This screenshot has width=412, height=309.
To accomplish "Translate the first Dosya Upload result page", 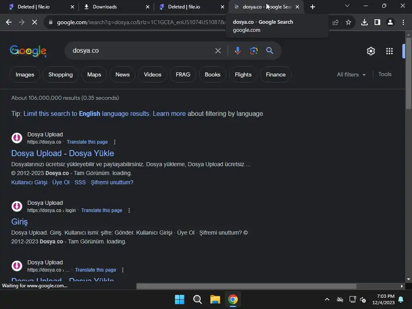I will (87, 142).
